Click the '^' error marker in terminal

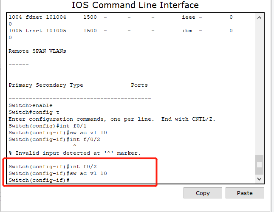coord(75,146)
